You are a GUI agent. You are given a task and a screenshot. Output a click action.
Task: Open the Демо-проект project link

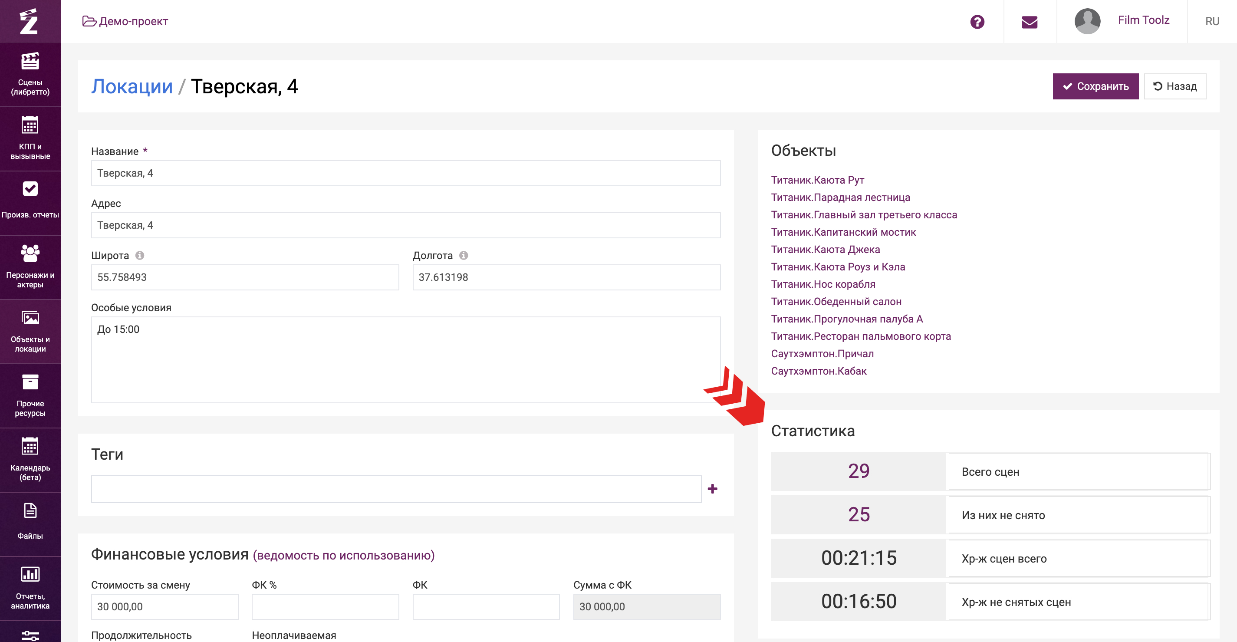[x=125, y=21]
